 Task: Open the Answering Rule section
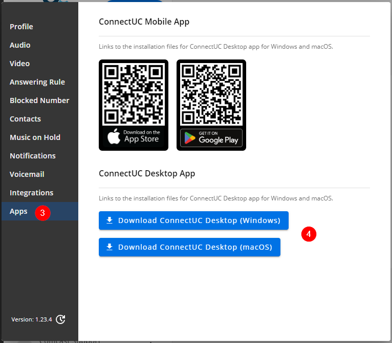click(x=37, y=82)
